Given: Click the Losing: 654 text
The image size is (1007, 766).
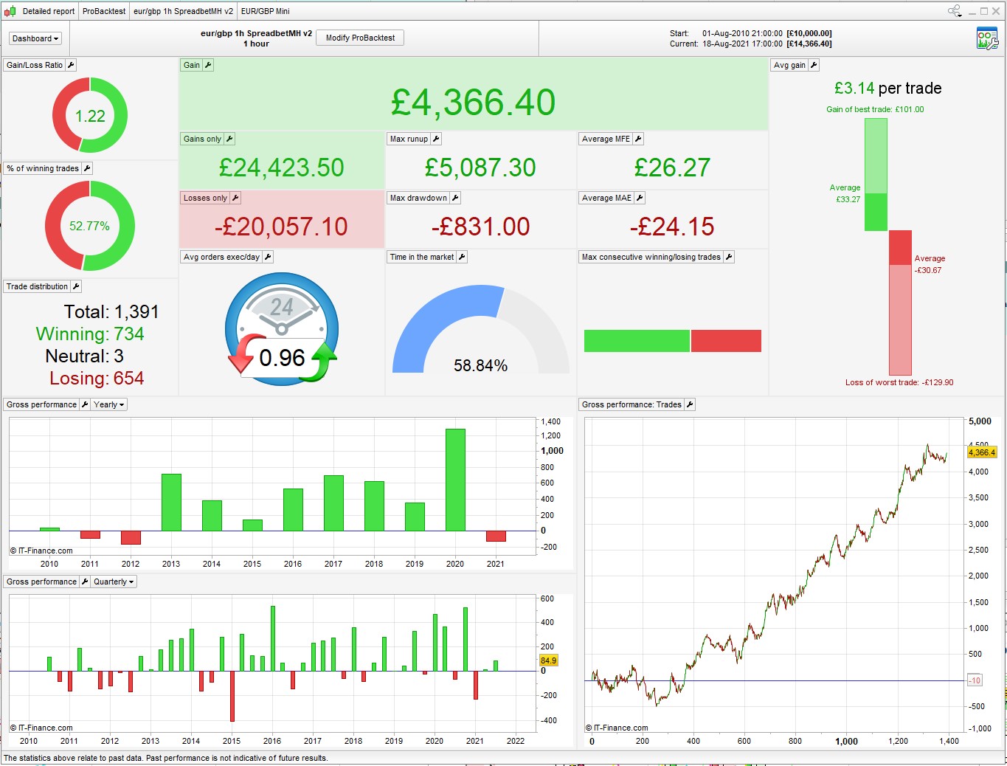Looking at the screenshot, I should 97,379.
